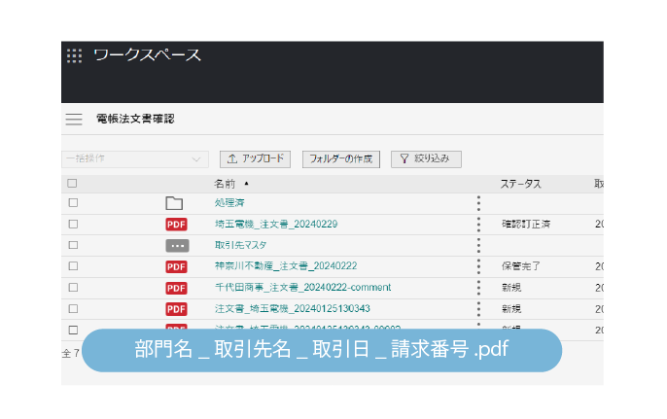The height and width of the screenshot is (419, 667).
Task: Open more-options menu for 埼玉電機_注文書_20240229
Action: pyautogui.click(x=478, y=225)
